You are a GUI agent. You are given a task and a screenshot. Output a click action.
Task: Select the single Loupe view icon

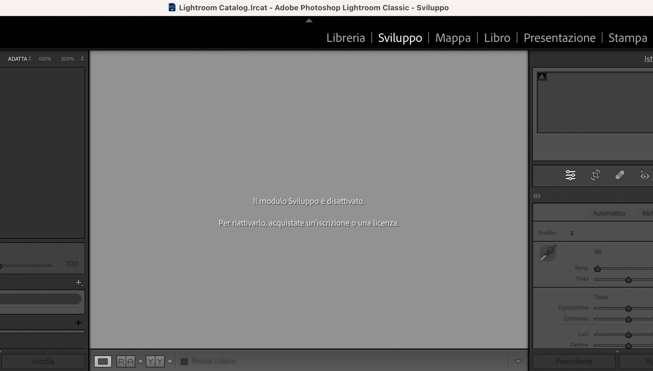[103, 361]
